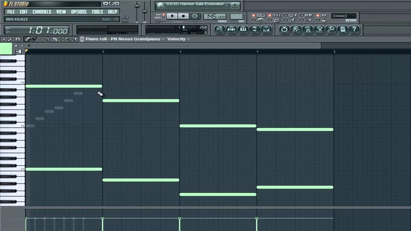The image size is (411, 231).
Task: Select the Draw pencil tool
Action: pyautogui.click(x=27, y=39)
